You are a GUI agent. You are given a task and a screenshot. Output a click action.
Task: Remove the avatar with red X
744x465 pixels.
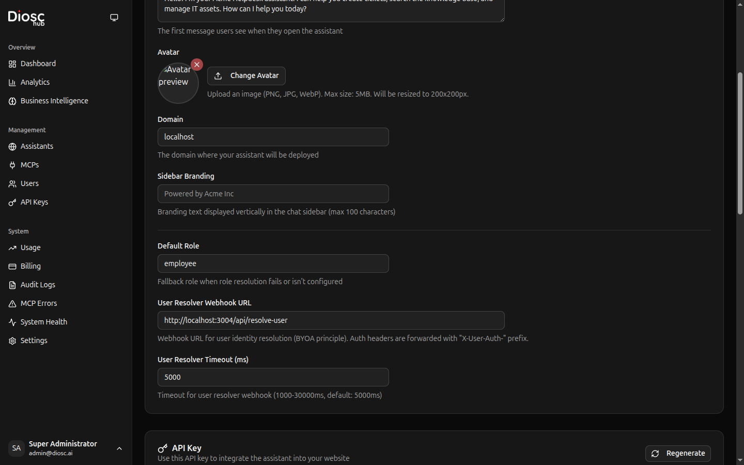pos(197,65)
